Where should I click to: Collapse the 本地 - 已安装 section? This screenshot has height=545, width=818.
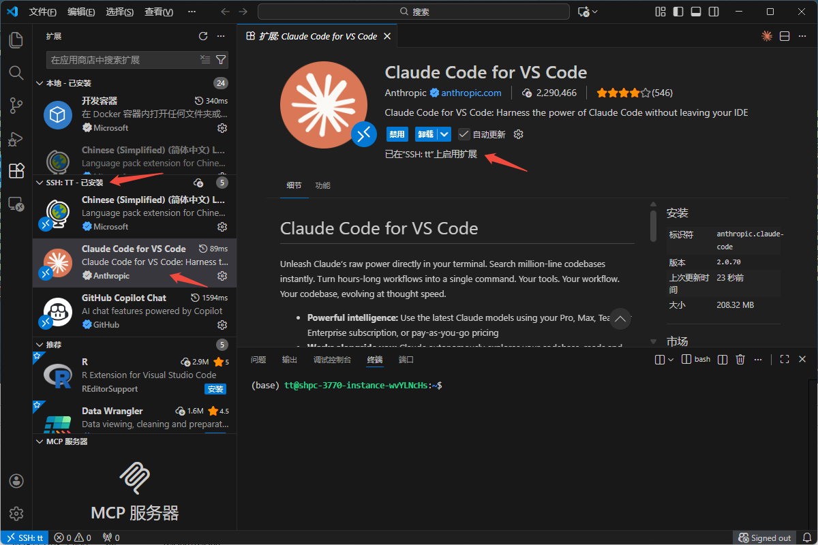(39, 83)
